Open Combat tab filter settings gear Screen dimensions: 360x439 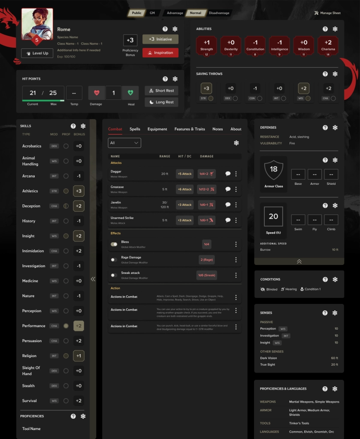tap(236, 143)
